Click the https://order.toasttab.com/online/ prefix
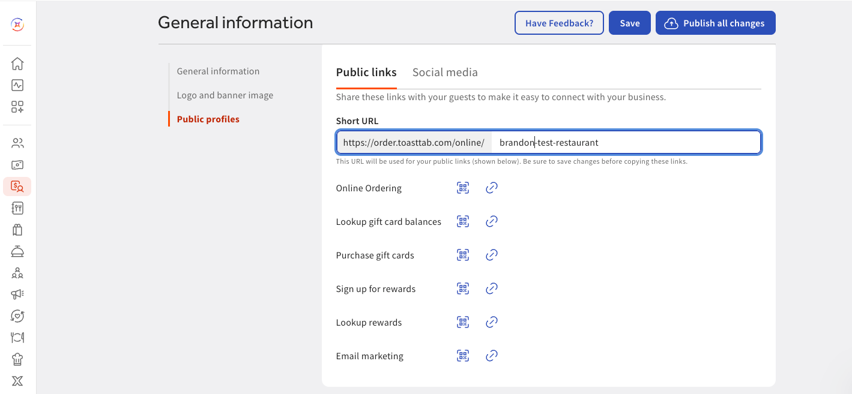The width and height of the screenshot is (852, 394). click(414, 143)
